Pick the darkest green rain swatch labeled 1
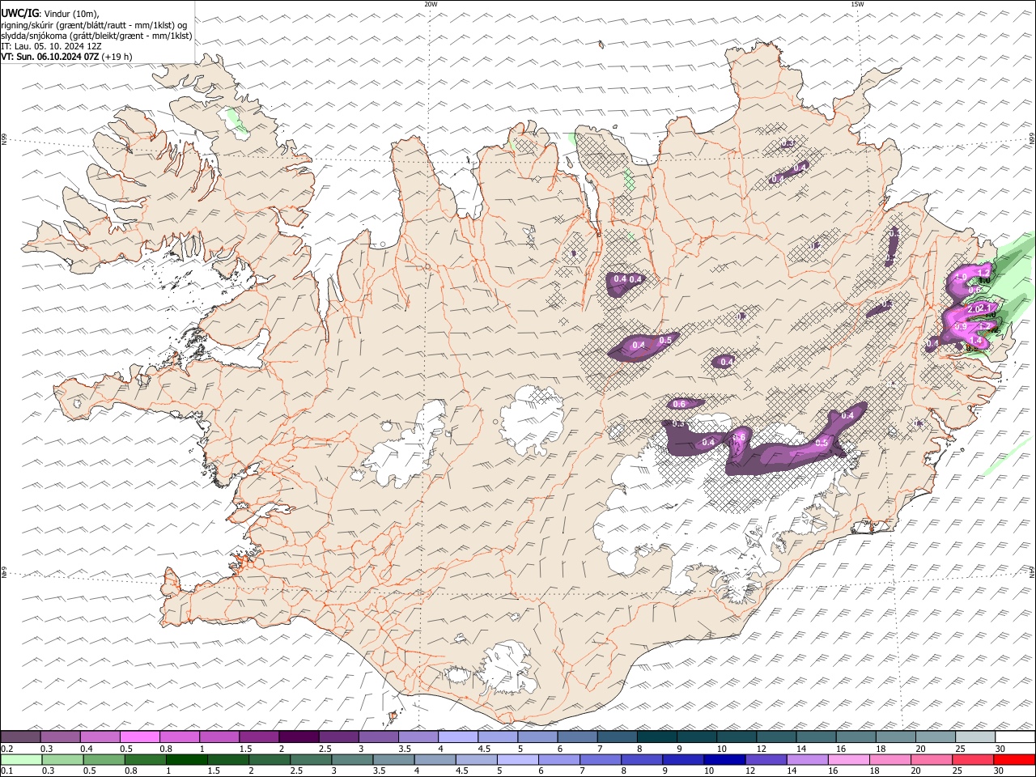The width and height of the screenshot is (1036, 777). 187,759
